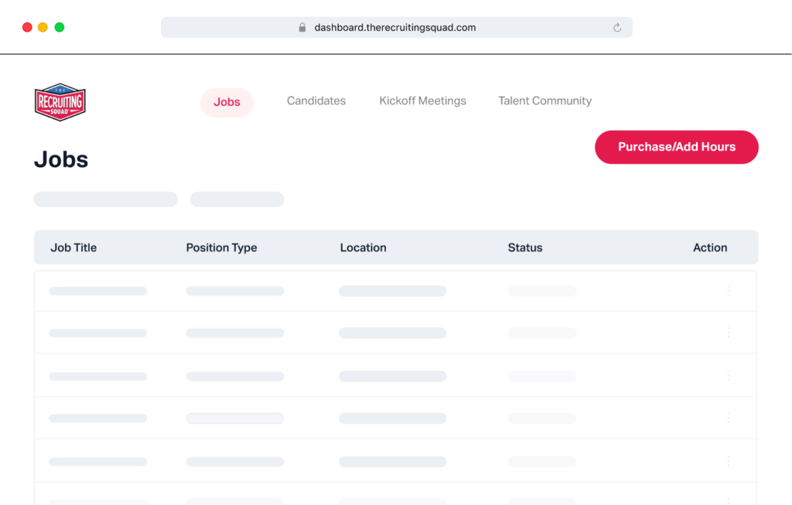
Task: Click the three-dot icon on the third row
Action: [728, 376]
